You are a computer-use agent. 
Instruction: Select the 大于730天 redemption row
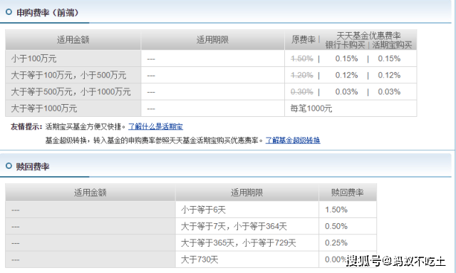tap(191, 259)
